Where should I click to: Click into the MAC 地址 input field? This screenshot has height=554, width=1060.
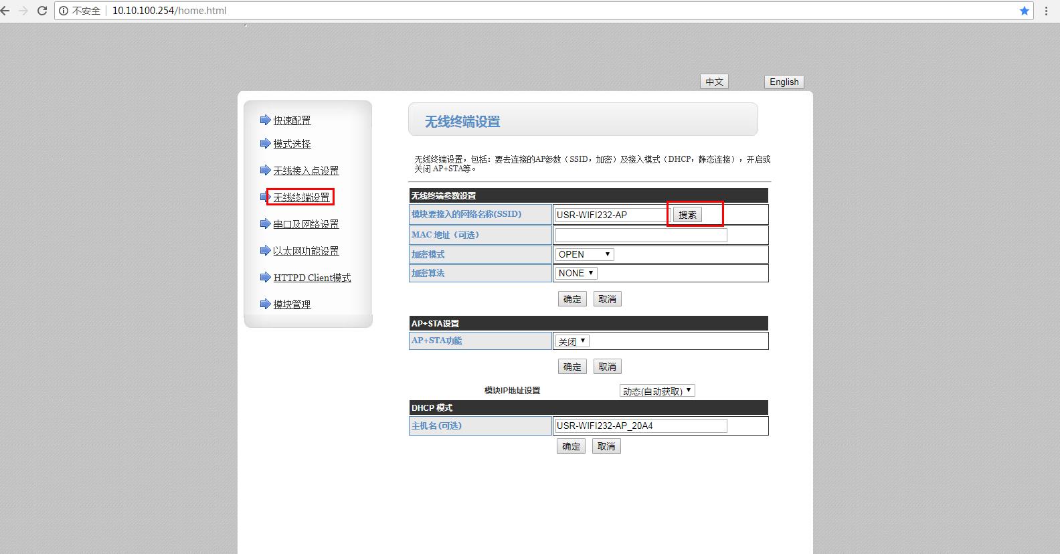click(x=640, y=235)
